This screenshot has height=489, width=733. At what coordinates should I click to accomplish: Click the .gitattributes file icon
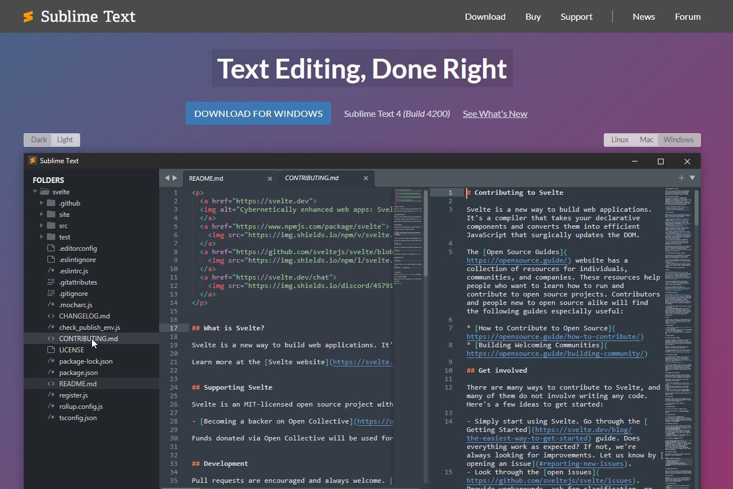tap(51, 282)
